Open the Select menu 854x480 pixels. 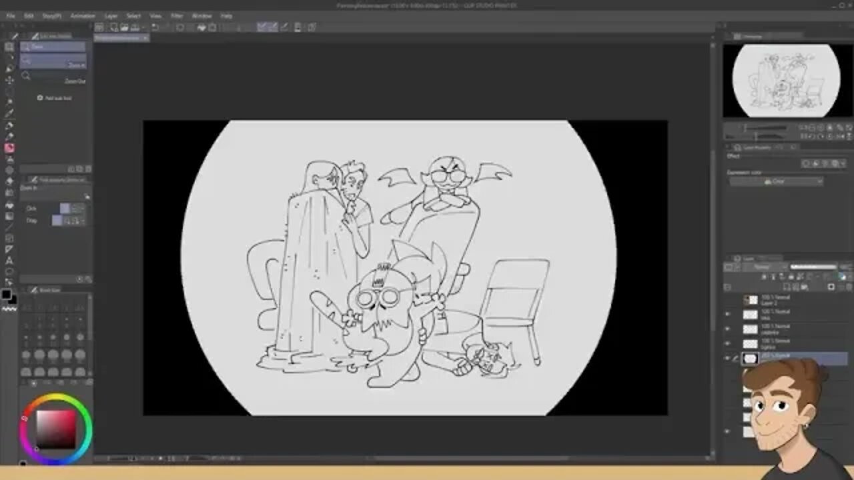(x=133, y=15)
